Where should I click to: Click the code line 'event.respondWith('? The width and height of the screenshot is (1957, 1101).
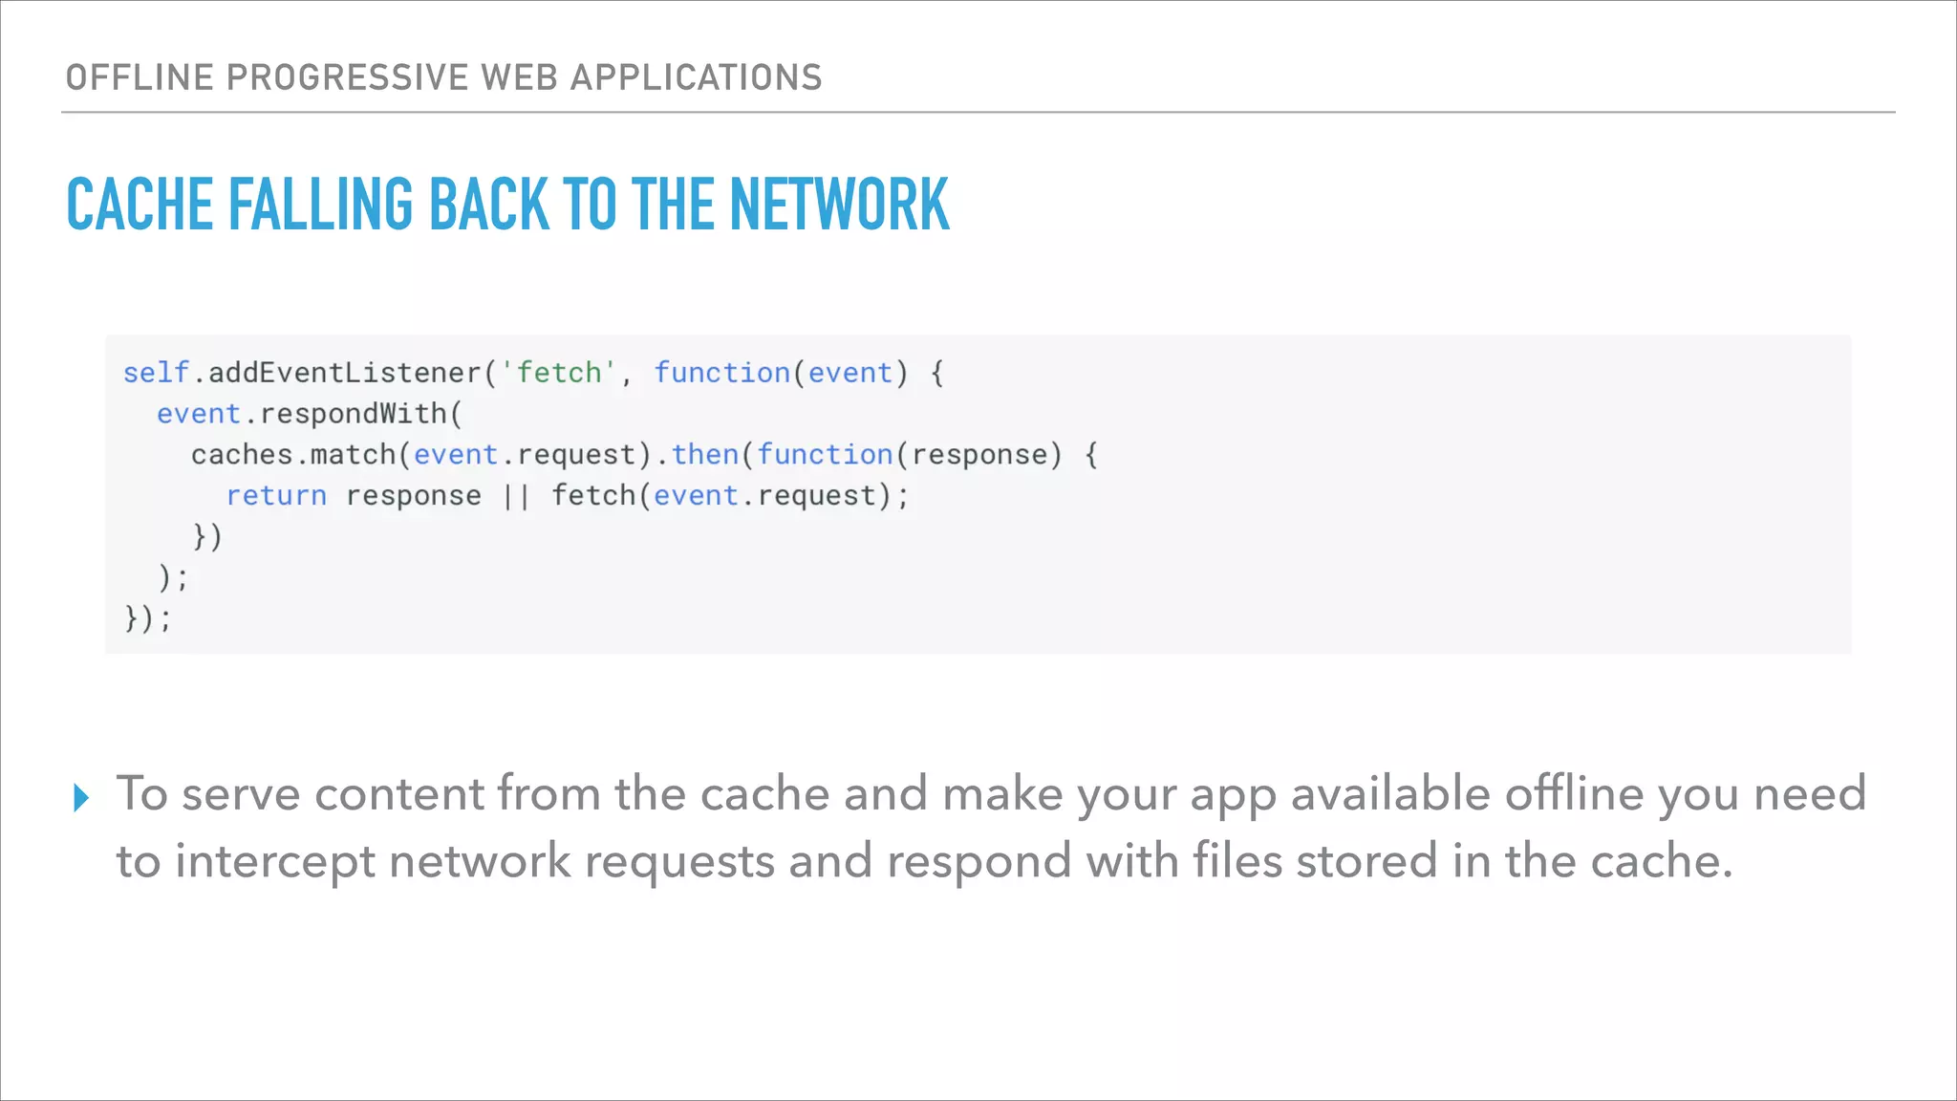310,413
